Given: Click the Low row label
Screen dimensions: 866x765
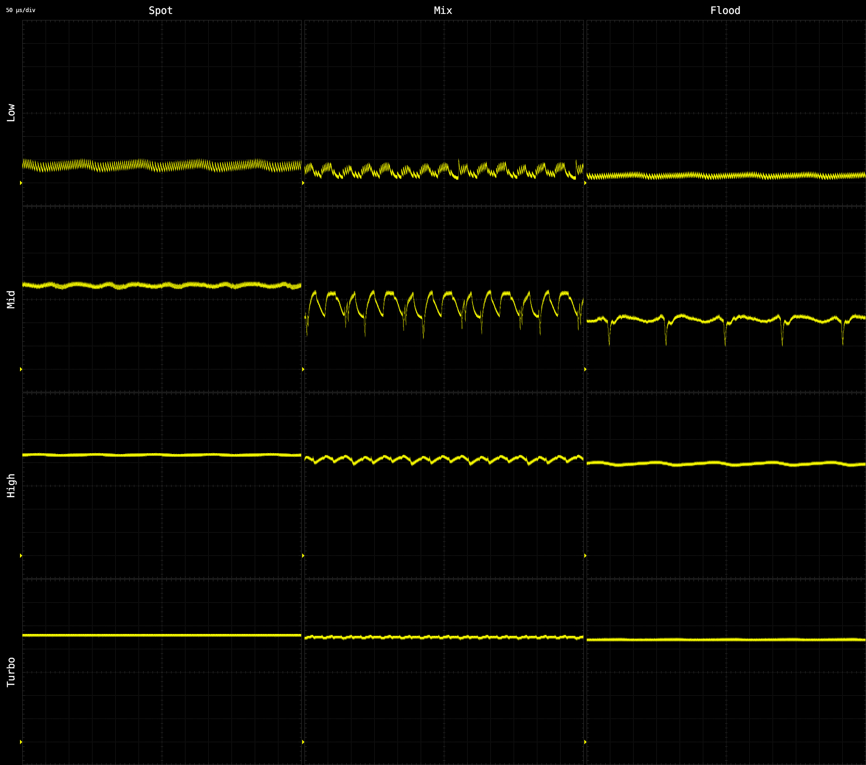Looking at the screenshot, I should pos(11,112).
